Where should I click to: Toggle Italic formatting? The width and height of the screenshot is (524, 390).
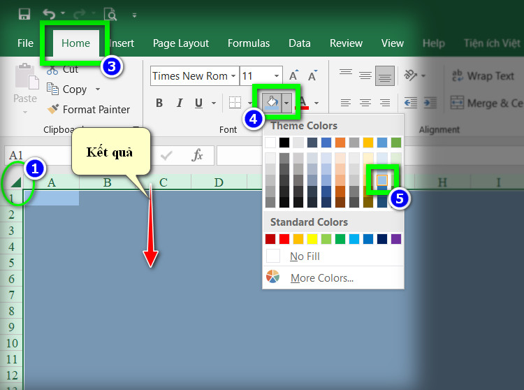[x=180, y=103]
